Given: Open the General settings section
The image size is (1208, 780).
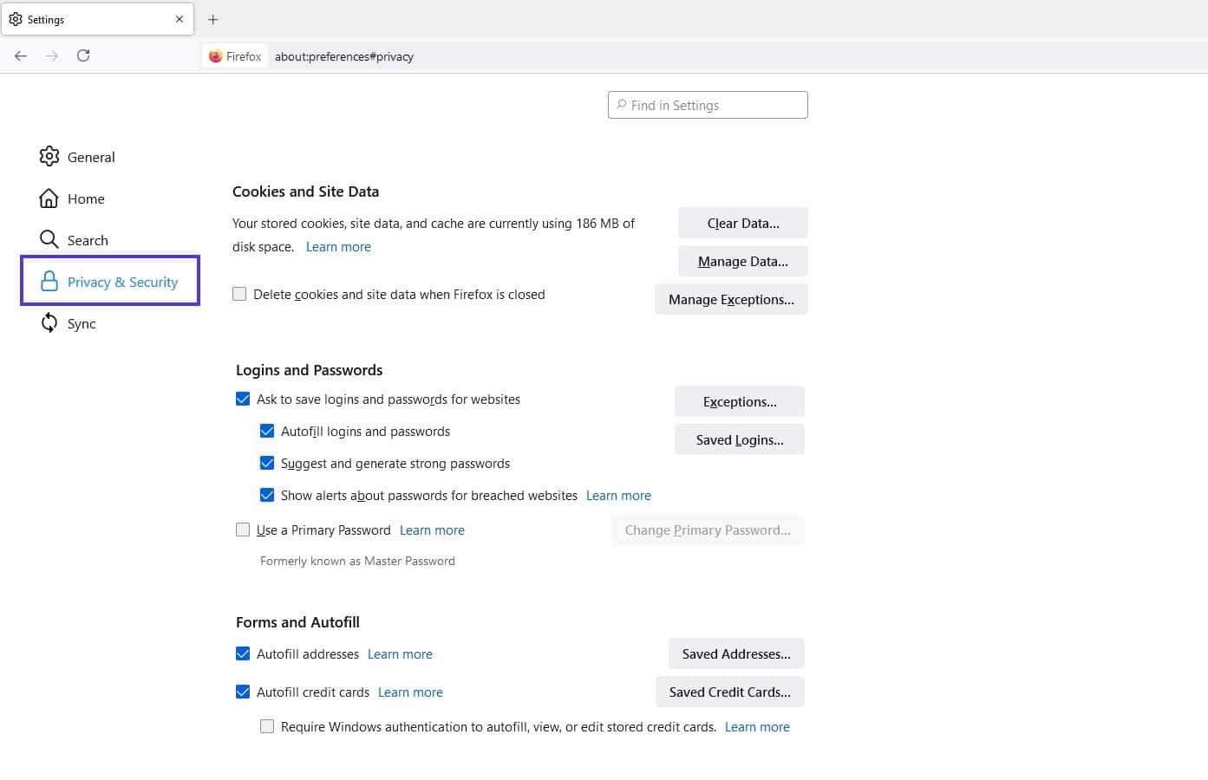Looking at the screenshot, I should point(91,157).
